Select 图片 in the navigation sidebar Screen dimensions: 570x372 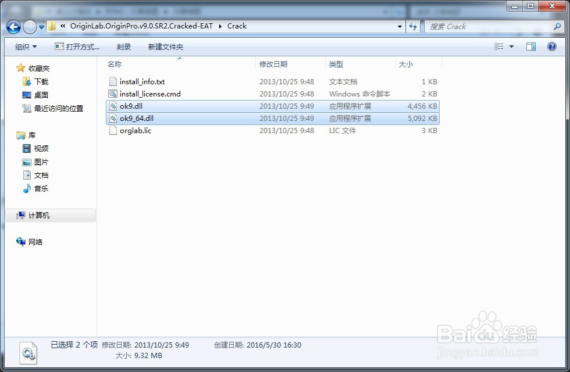(40, 162)
